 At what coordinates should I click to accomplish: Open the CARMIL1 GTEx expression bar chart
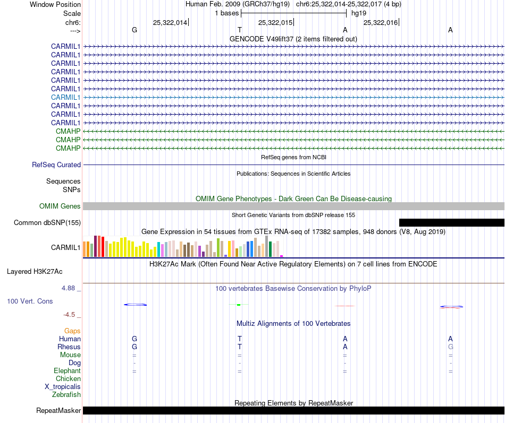click(183, 246)
